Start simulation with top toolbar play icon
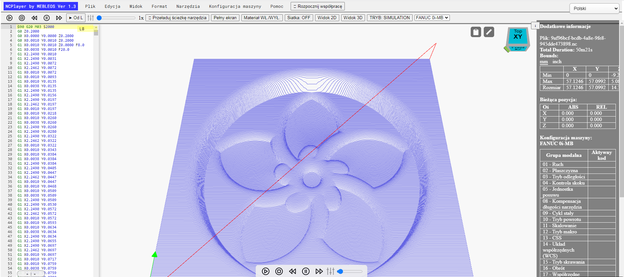 click(x=9, y=18)
